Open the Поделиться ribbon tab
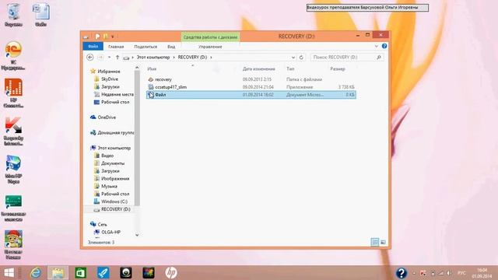The height and width of the screenshot is (280, 498). tap(146, 47)
